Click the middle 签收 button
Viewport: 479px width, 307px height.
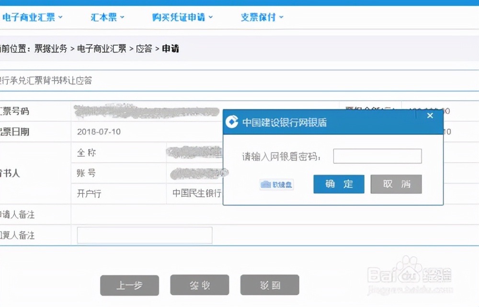(x=199, y=285)
